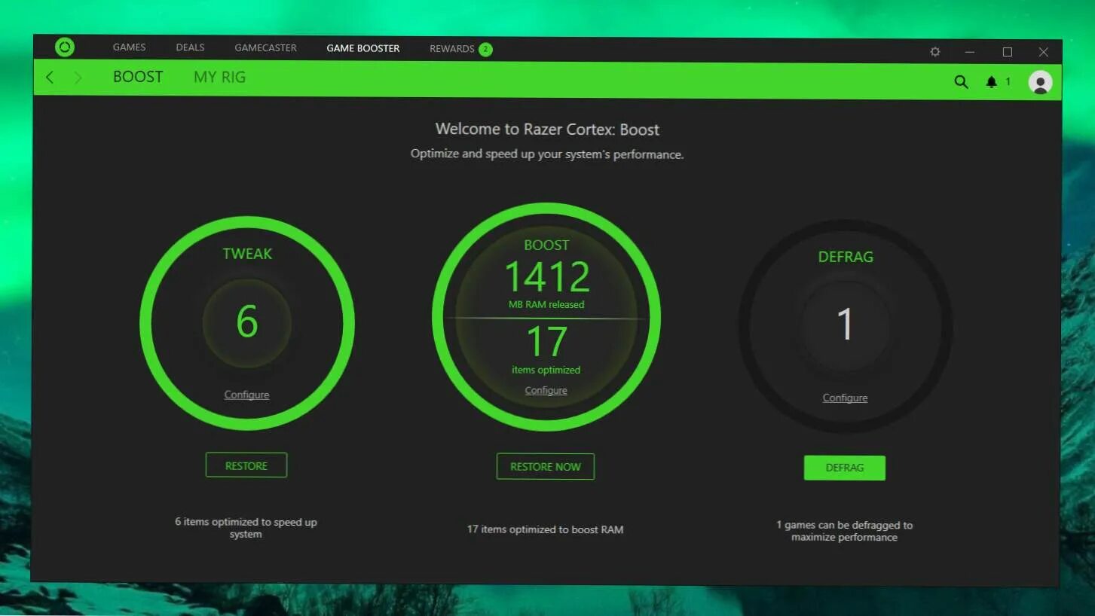1095x616 pixels.
Task: Minimize the Razer Cortex window
Action: tap(970, 52)
